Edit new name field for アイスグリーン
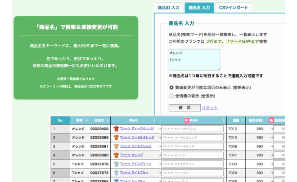Viewport: 297px width, 182px height. click(x=192, y=164)
